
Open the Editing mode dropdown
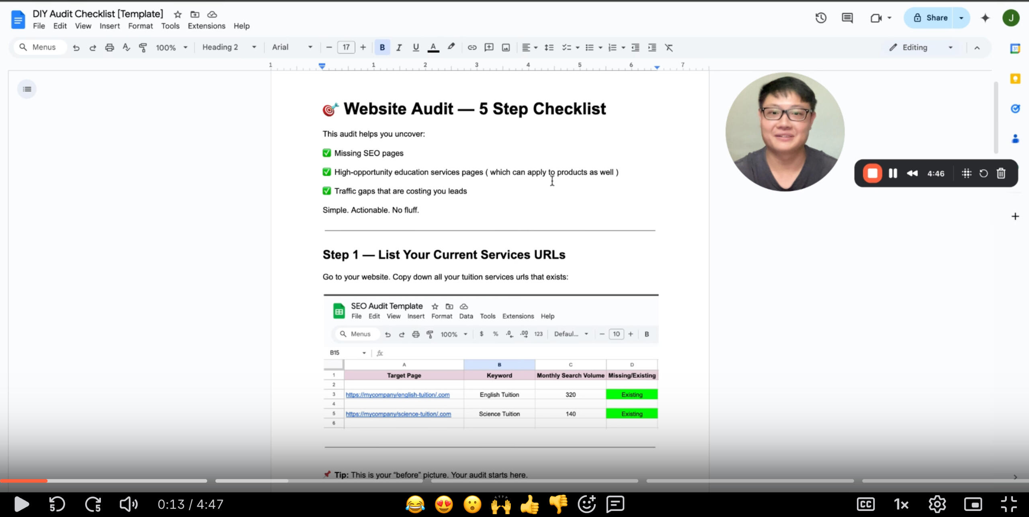coord(920,47)
